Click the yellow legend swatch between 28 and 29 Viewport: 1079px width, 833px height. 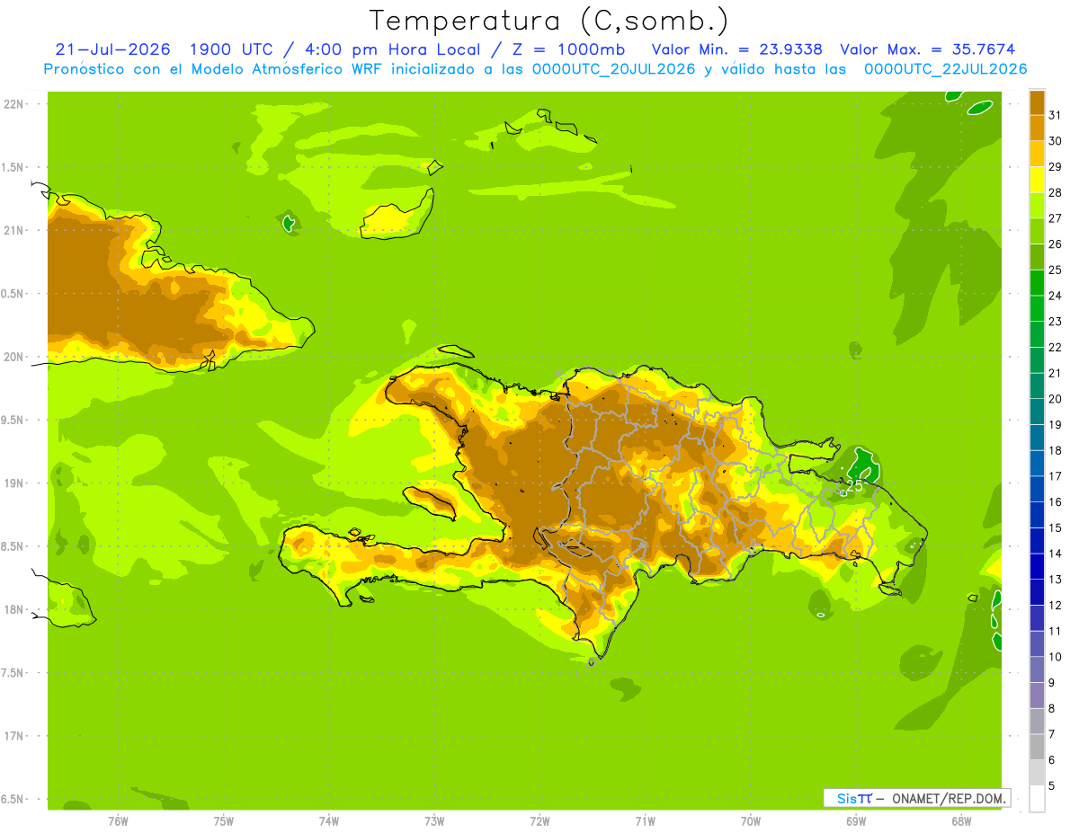(1037, 180)
